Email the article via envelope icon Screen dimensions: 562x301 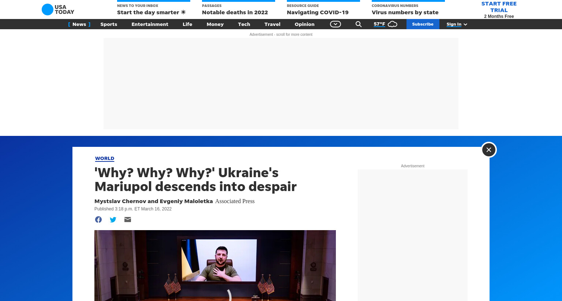pos(128,220)
